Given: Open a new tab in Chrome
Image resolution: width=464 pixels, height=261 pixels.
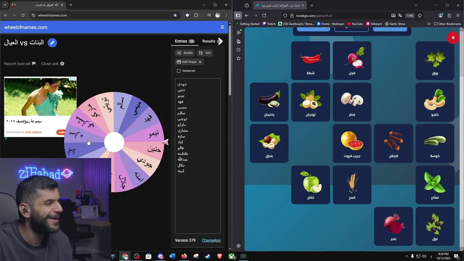Looking at the screenshot, I should 71,5.
